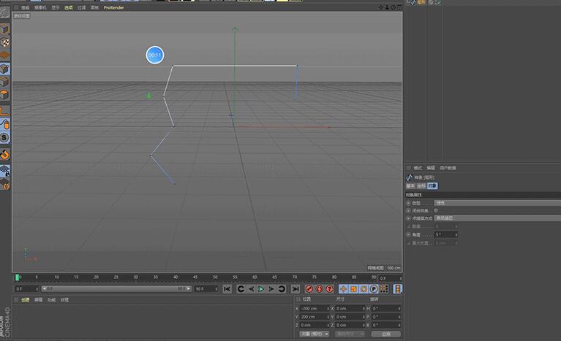This screenshot has height=341, width=561.
Task: Open the ProRender menu
Action: point(114,7)
